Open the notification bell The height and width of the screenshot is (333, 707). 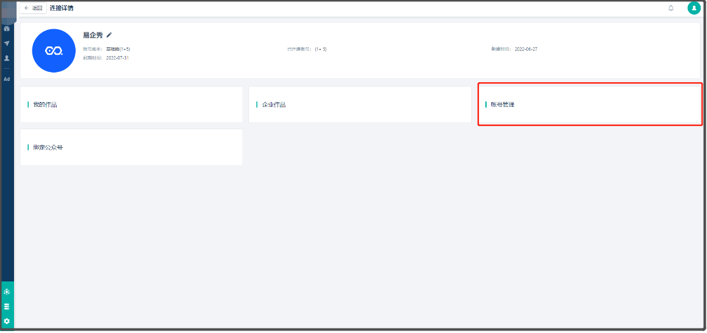click(x=671, y=8)
